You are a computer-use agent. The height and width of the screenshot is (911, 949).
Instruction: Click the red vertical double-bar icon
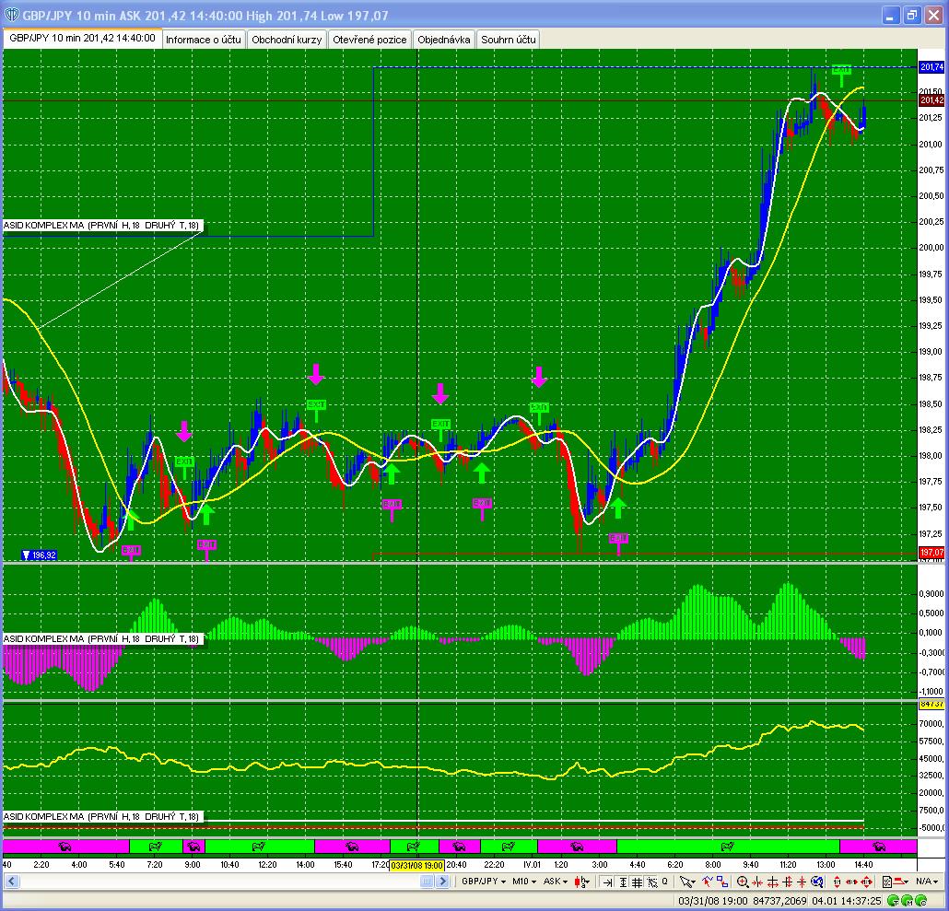(788, 882)
